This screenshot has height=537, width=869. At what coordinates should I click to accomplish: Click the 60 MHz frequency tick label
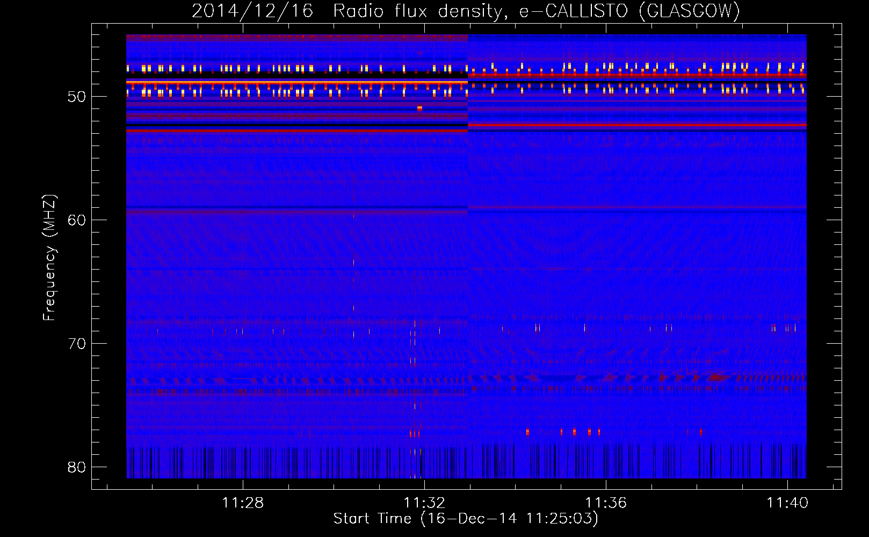(x=77, y=220)
